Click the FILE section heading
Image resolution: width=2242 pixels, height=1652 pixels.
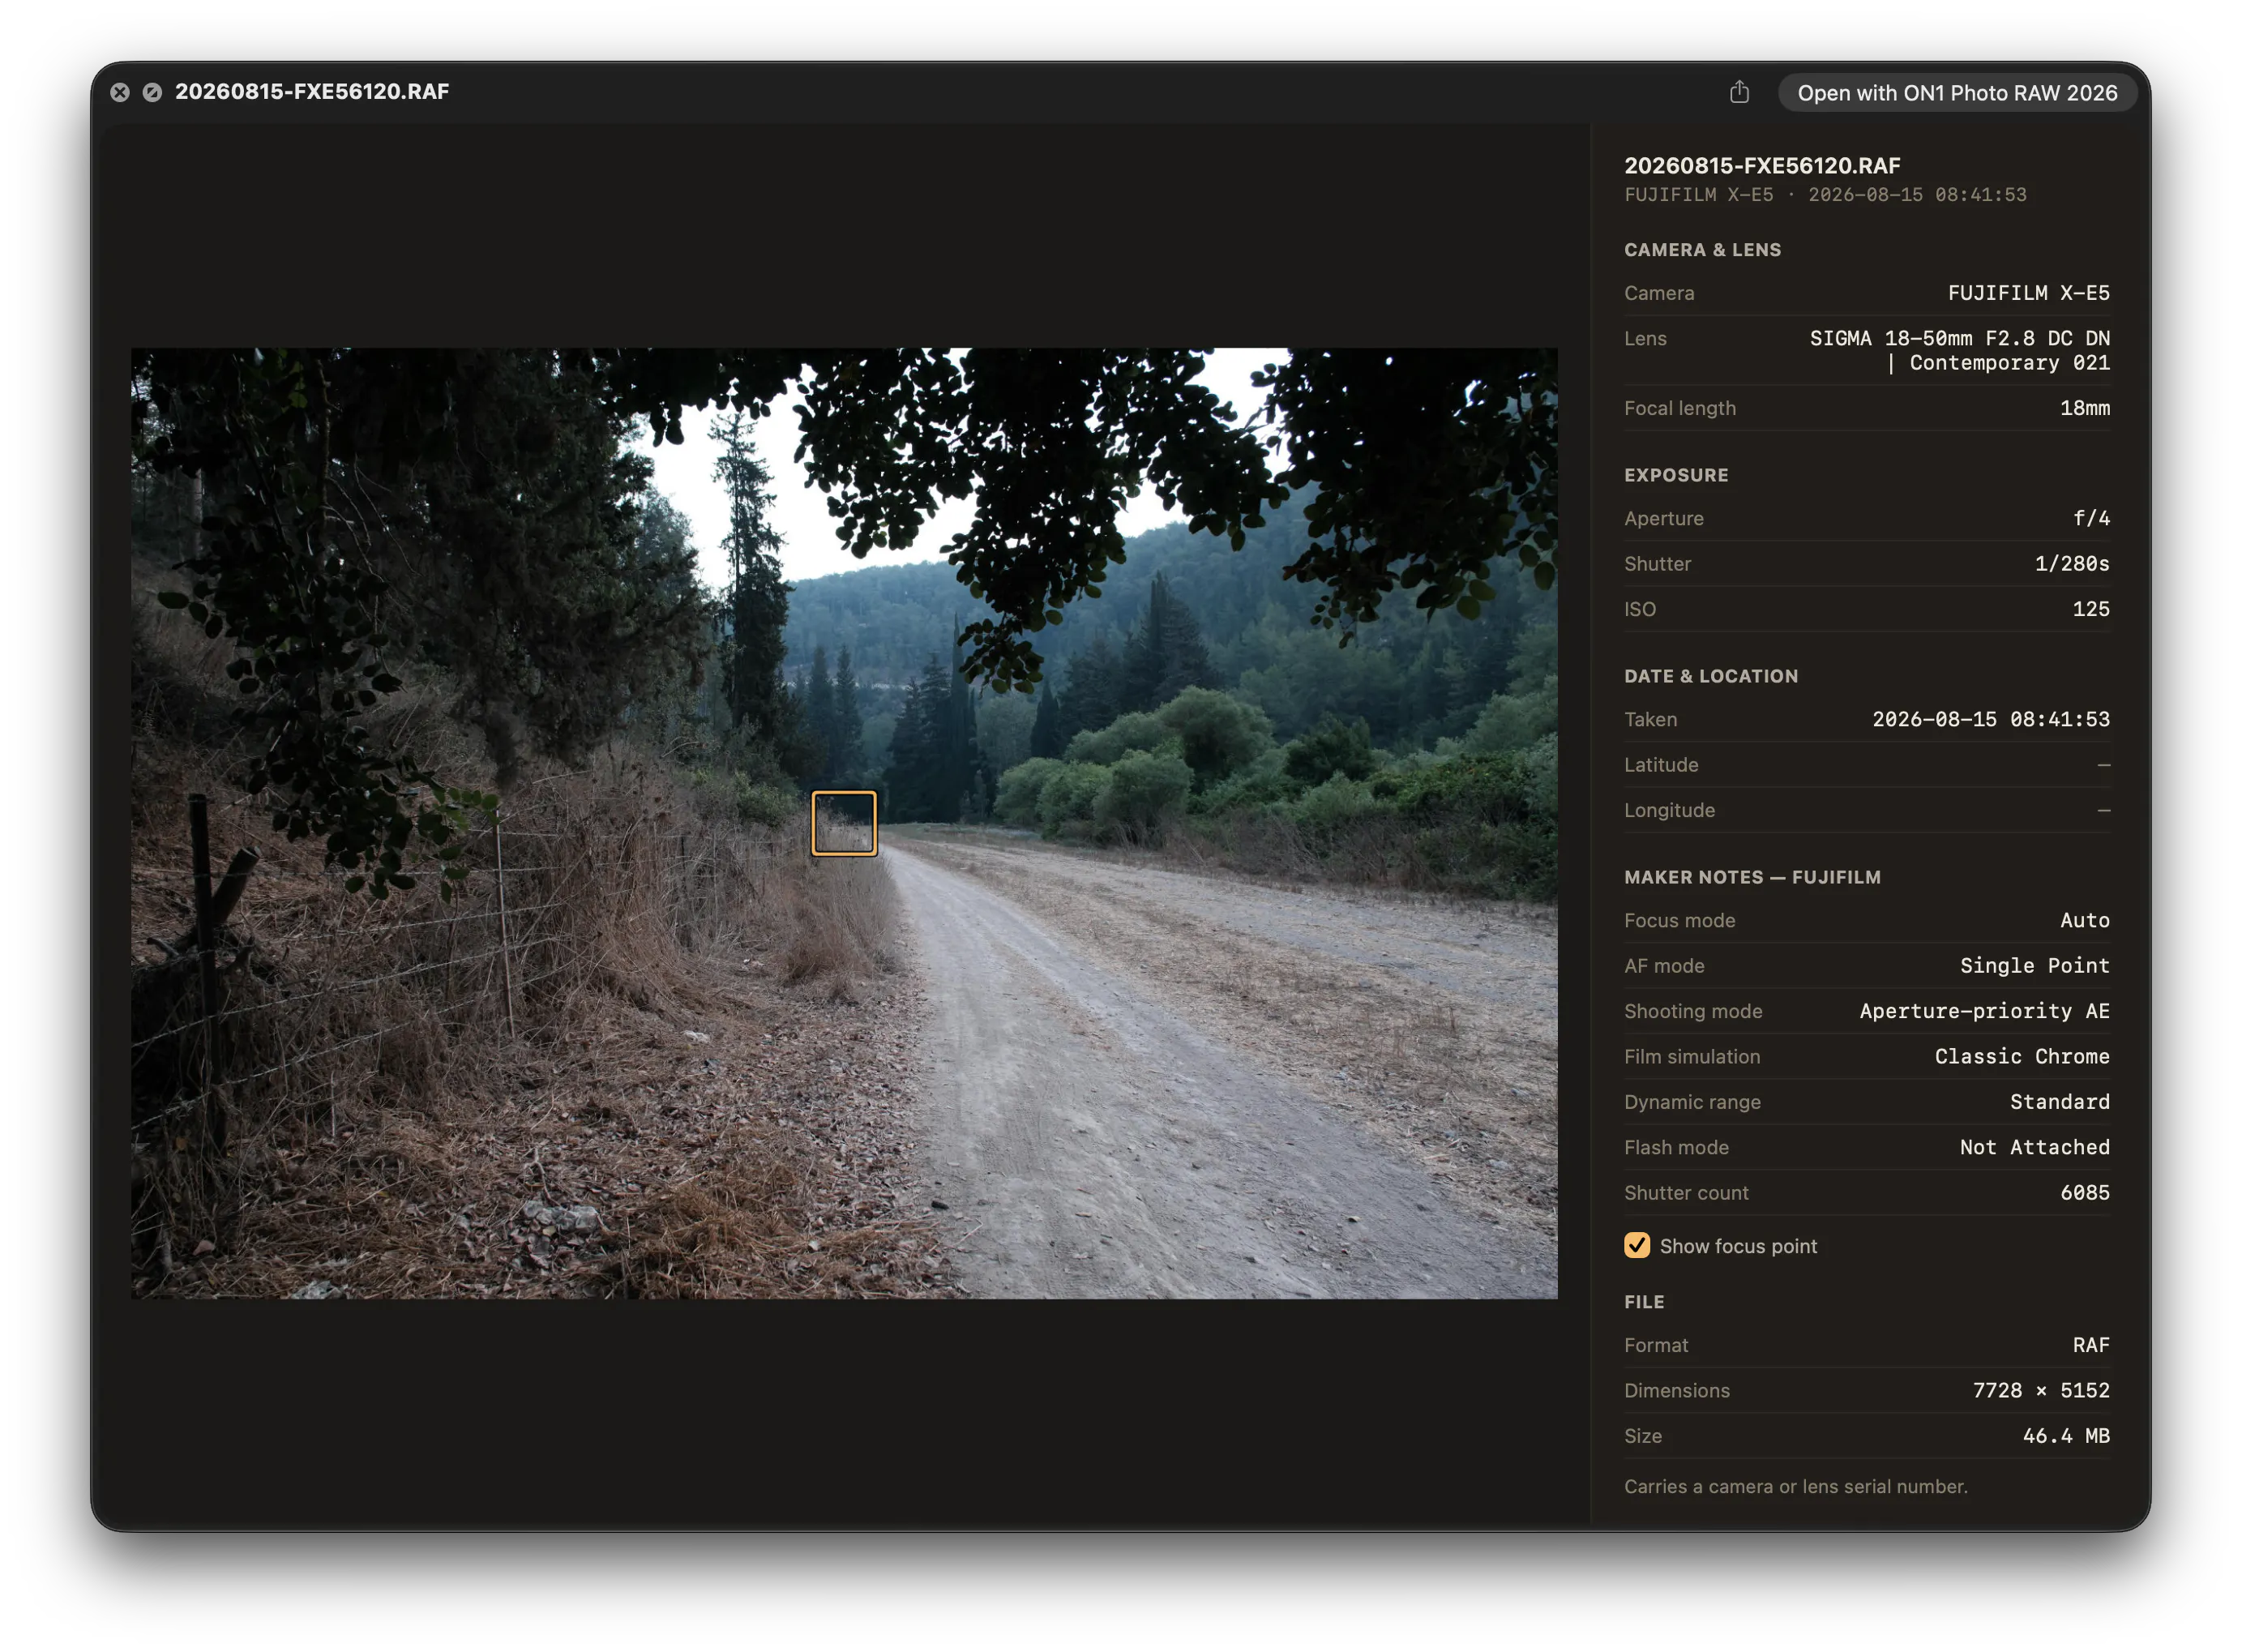coord(1643,1302)
